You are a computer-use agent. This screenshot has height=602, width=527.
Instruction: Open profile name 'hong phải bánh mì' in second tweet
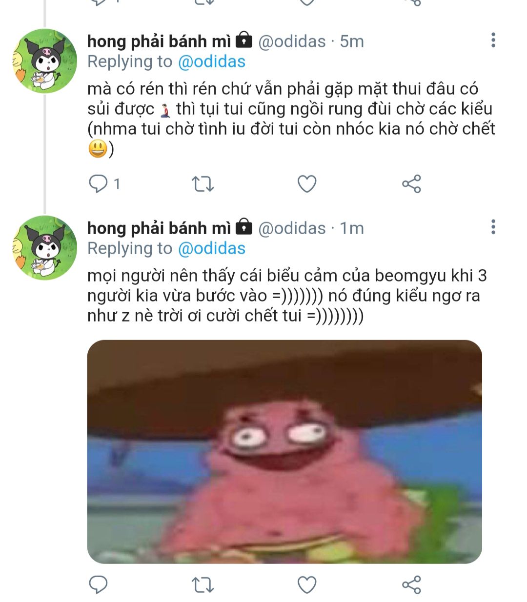159,228
